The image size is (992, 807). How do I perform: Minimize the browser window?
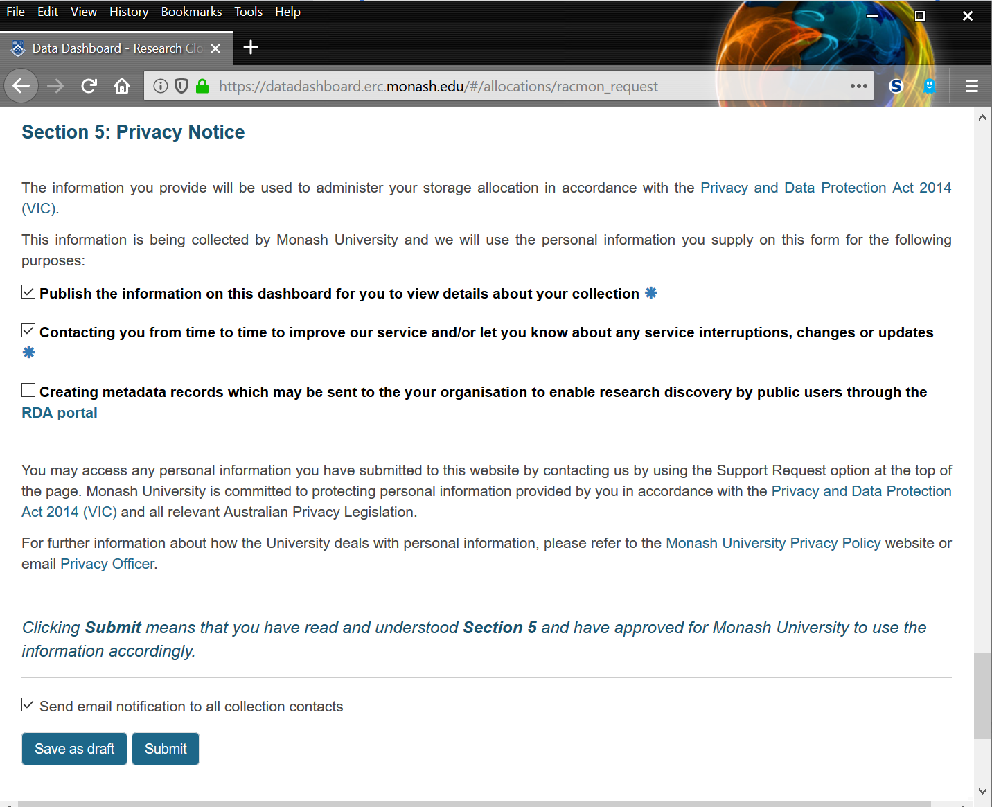[873, 15]
